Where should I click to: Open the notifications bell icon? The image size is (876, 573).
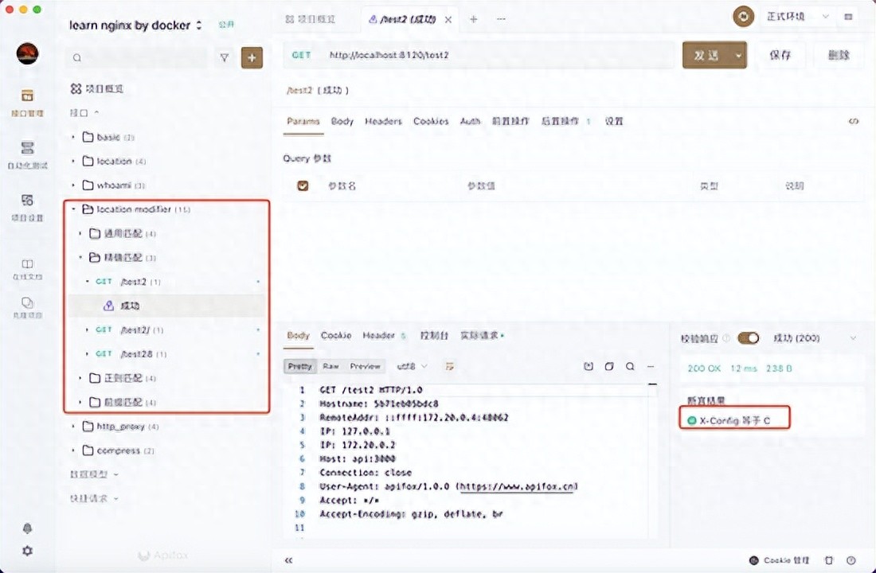click(27, 528)
